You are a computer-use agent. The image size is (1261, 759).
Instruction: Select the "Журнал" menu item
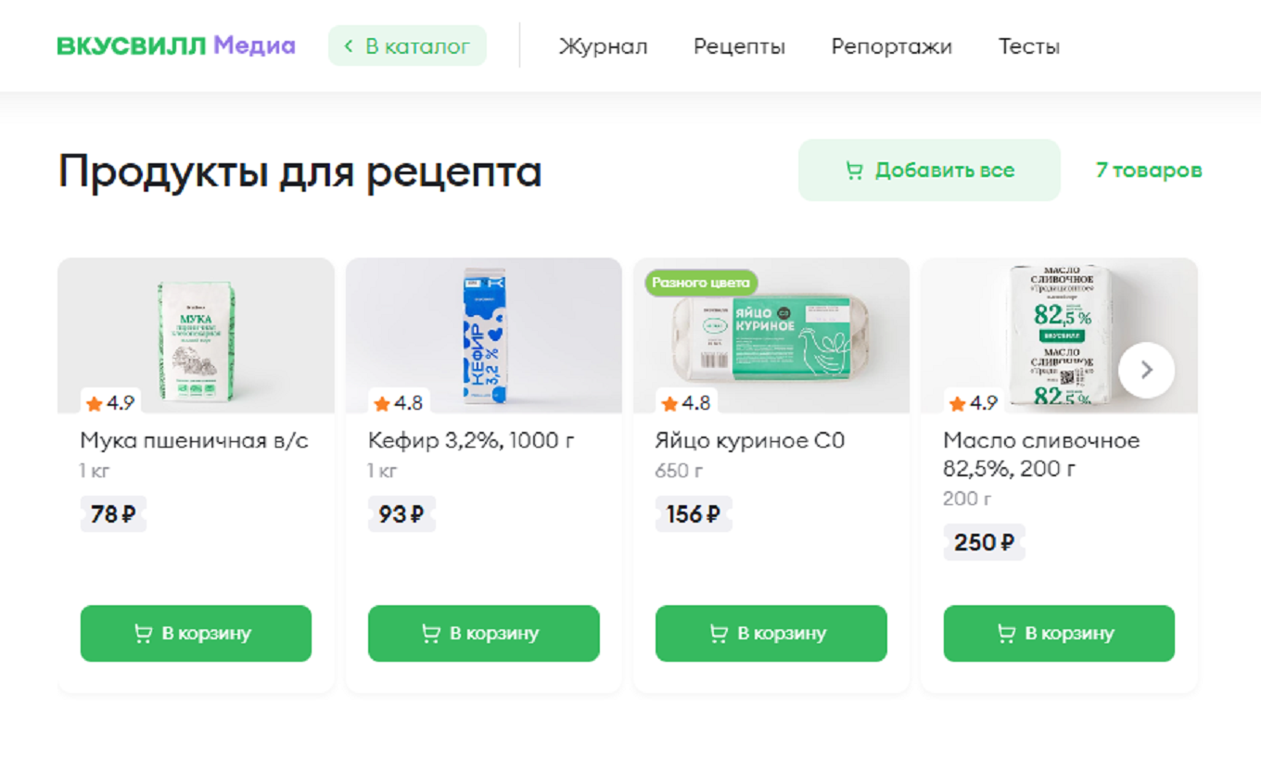click(x=604, y=46)
